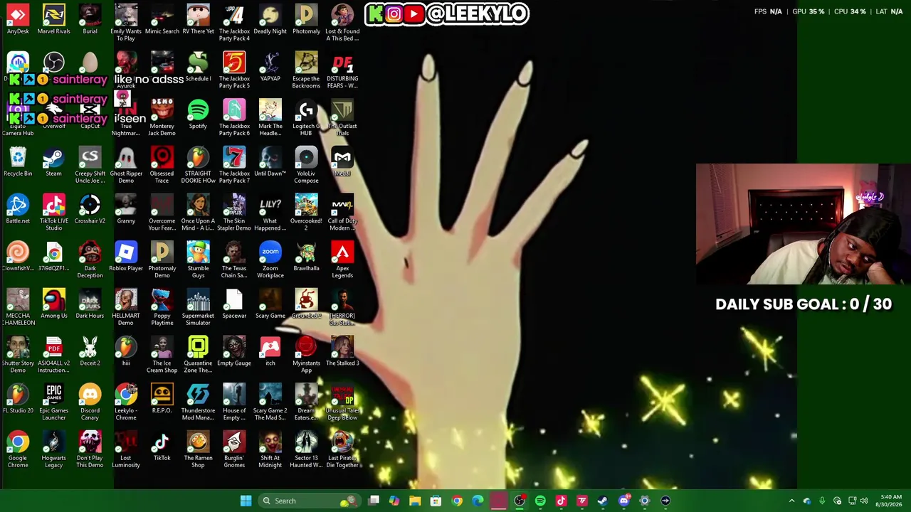
Task: Select the Deadly Night desktop icon
Action: pos(270,19)
